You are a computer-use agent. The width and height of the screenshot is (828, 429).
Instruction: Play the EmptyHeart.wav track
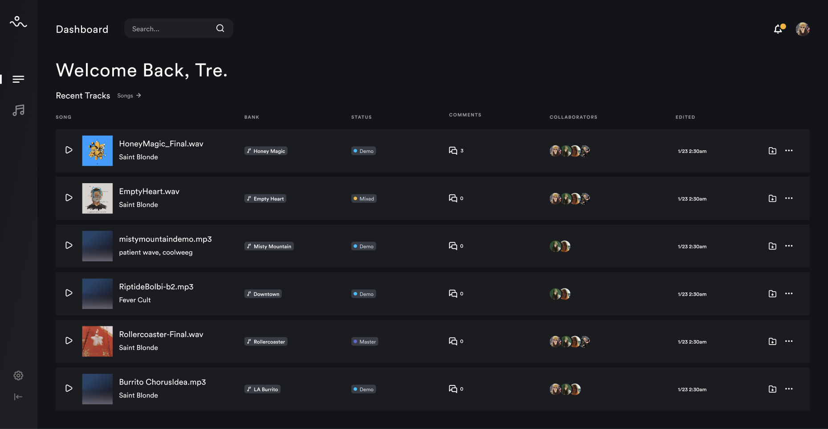point(69,198)
